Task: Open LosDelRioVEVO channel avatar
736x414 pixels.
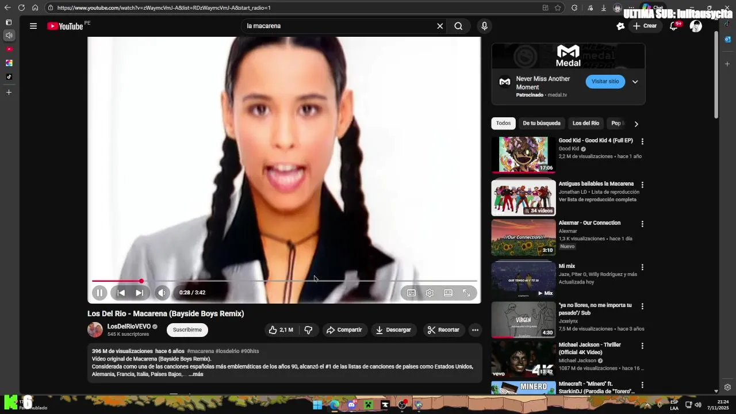Action: 95,330
